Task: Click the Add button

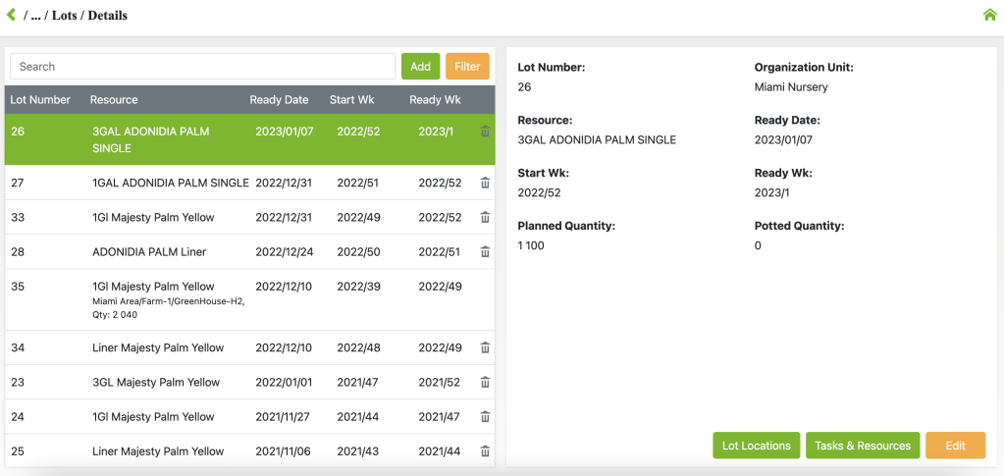Action: [420, 67]
